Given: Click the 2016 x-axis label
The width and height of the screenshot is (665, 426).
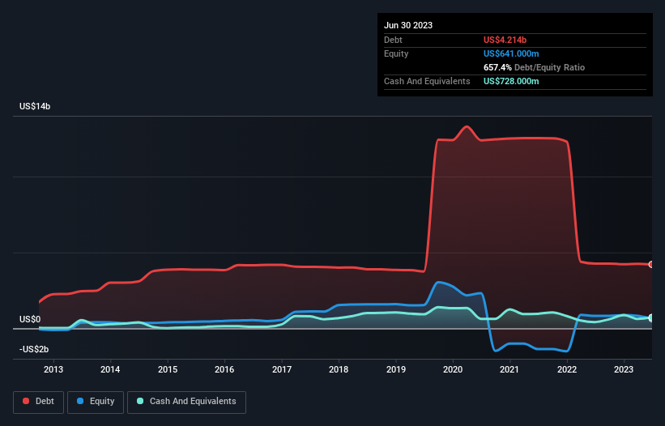Looking at the screenshot, I should click(224, 369).
